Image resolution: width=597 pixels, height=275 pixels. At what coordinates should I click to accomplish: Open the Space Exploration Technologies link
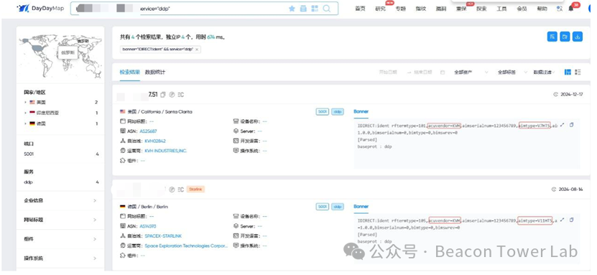(186, 246)
